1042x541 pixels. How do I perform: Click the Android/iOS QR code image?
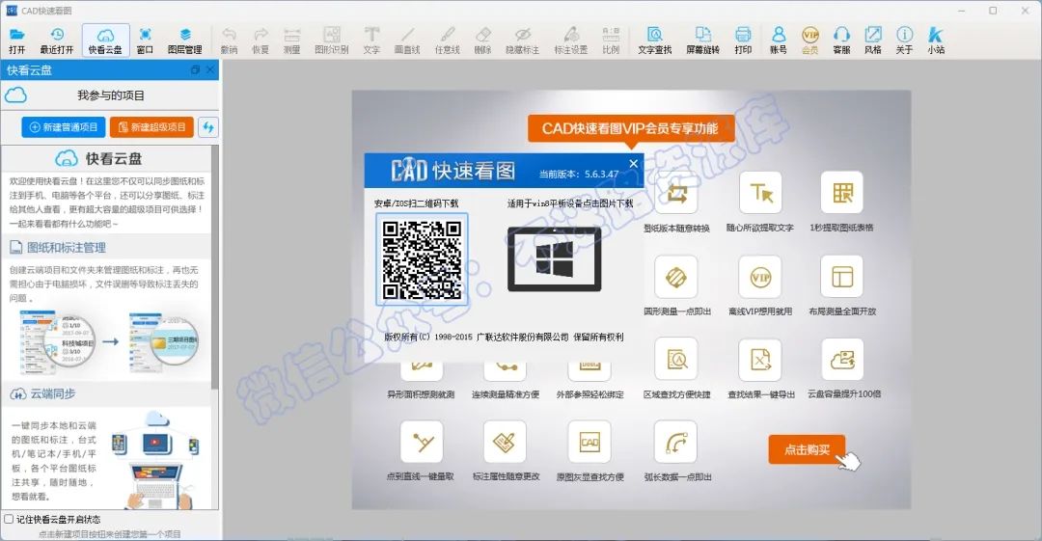[x=422, y=259]
